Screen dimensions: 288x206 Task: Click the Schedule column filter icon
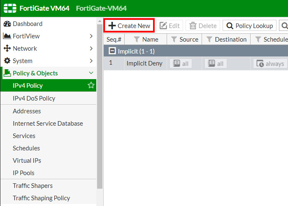coord(258,40)
